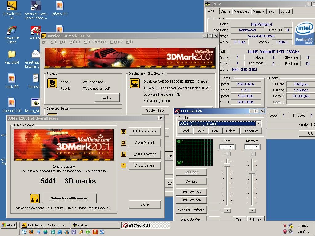The image size is (315, 236).
Task: Open the Help menu in 3DMark2001
Action: [x=130, y=42]
